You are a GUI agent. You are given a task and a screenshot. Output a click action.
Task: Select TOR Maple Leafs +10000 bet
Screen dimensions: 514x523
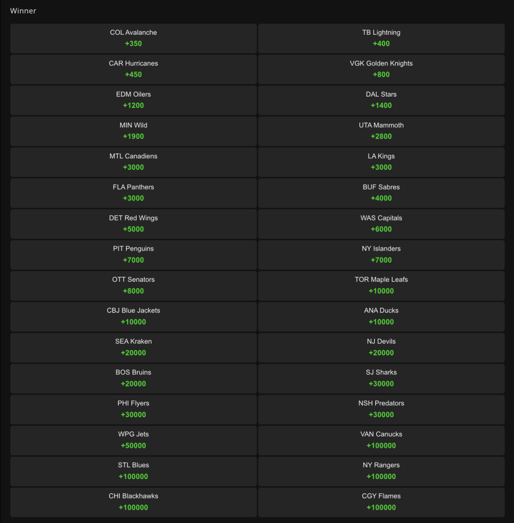point(381,285)
